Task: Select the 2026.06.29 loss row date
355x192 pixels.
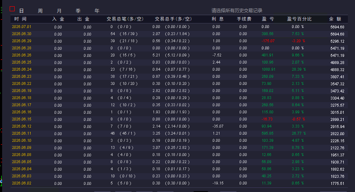Action: coord(21,41)
